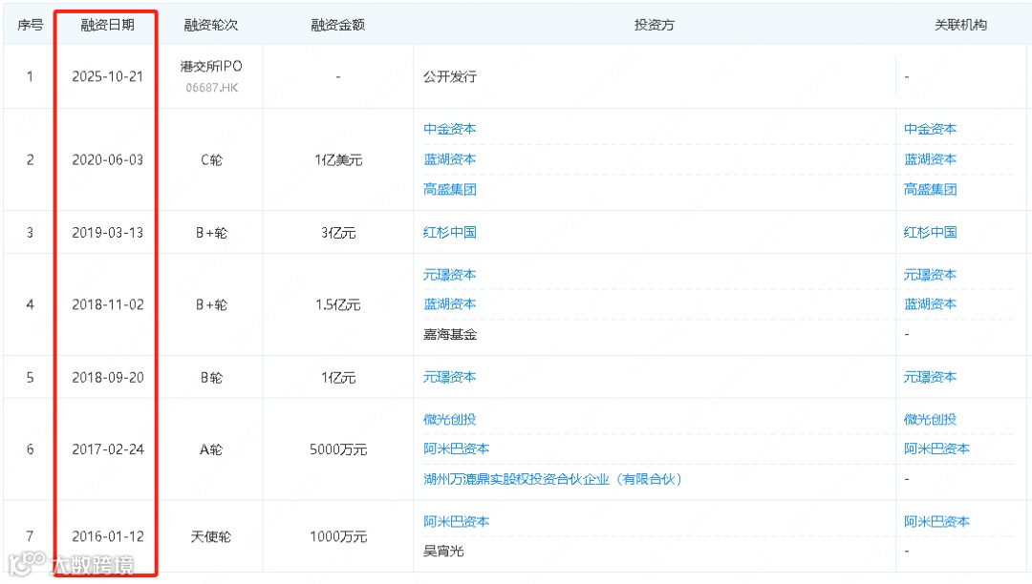Screen dimensions: 1032x584
Task: Select the date 2020-06-03
Action: pos(107,159)
